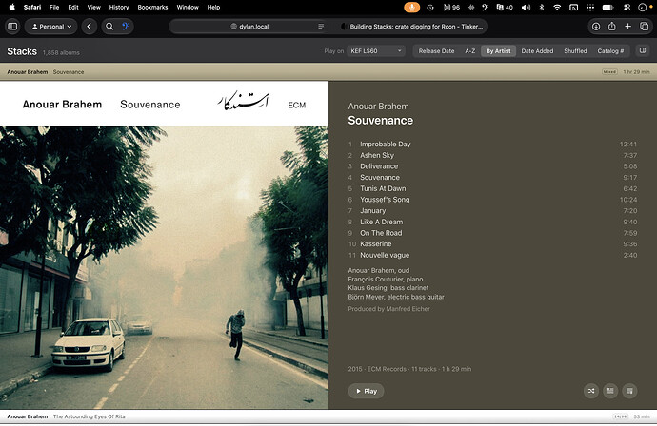This screenshot has height=426, width=657.
Task: Click the magnifier search icon in toolbar
Action: (109, 27)
